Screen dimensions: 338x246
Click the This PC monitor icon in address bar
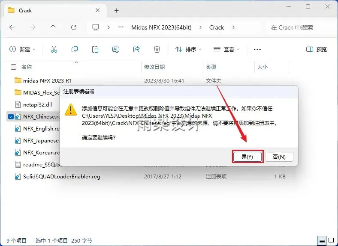click(x=96, y=27)
